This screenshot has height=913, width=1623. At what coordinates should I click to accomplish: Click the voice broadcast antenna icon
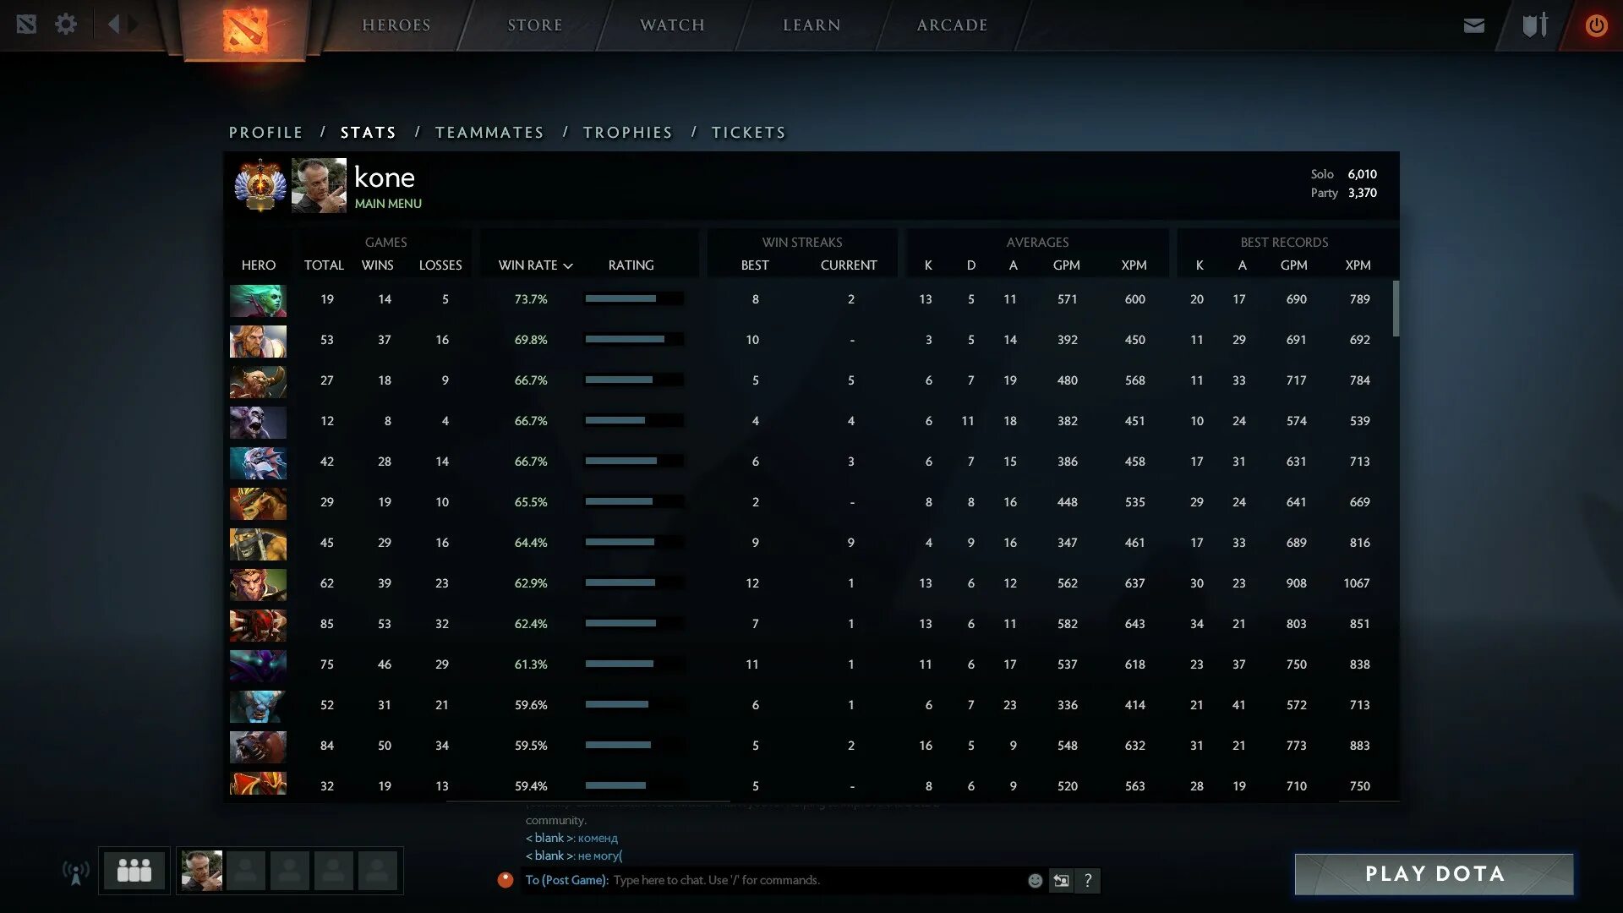coord(76,872)
